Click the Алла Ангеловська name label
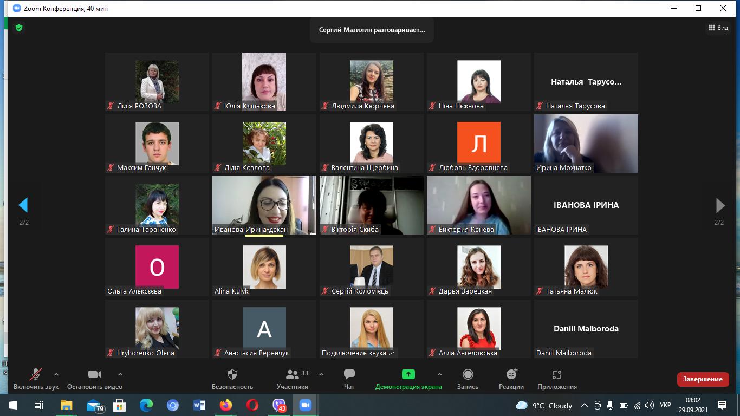Viewport: 740px width, 416px height. pos(468,353)
